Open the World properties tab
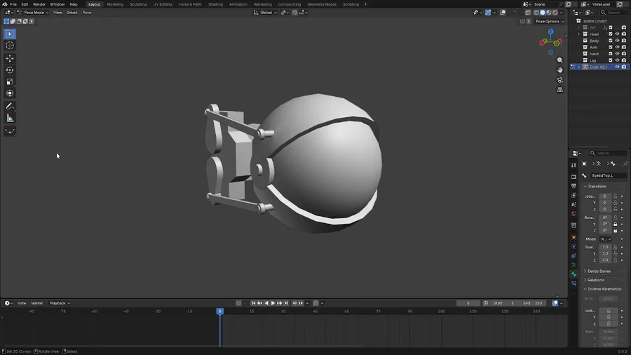The width and height of the screenshot is (631, 355). (x=574, y=214)
